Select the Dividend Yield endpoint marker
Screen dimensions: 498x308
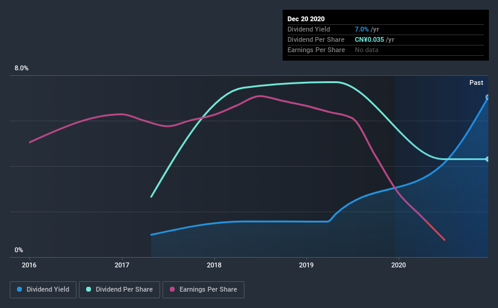tap(488, 97)
